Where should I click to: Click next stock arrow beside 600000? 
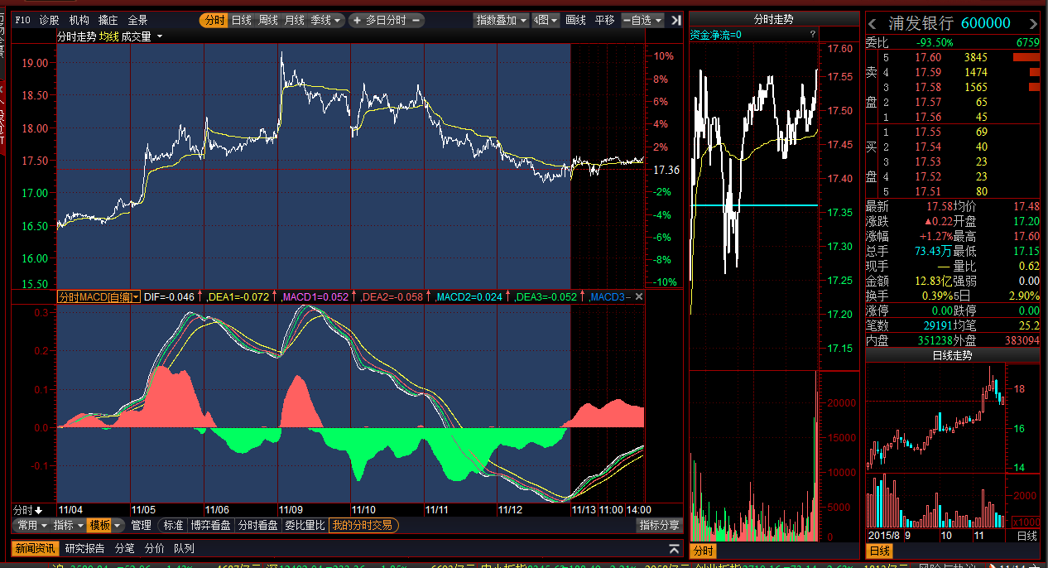(1032, 23)
